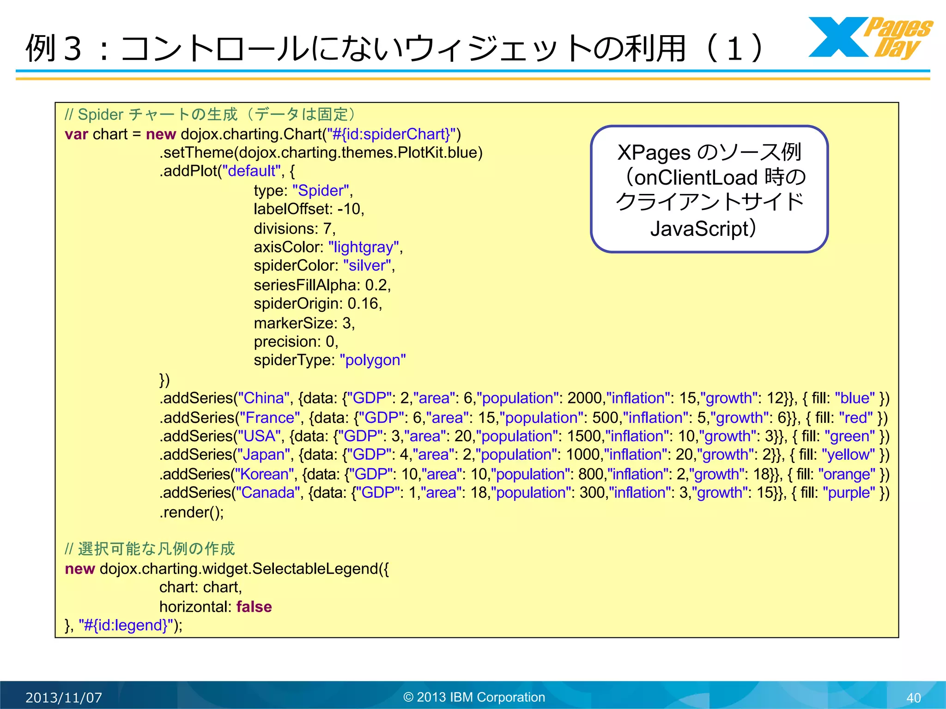Image resolution: width=946 pixels, height=709 pixels.
Task: Click the 'horizontal: false' line
Action: click(216, 606)
